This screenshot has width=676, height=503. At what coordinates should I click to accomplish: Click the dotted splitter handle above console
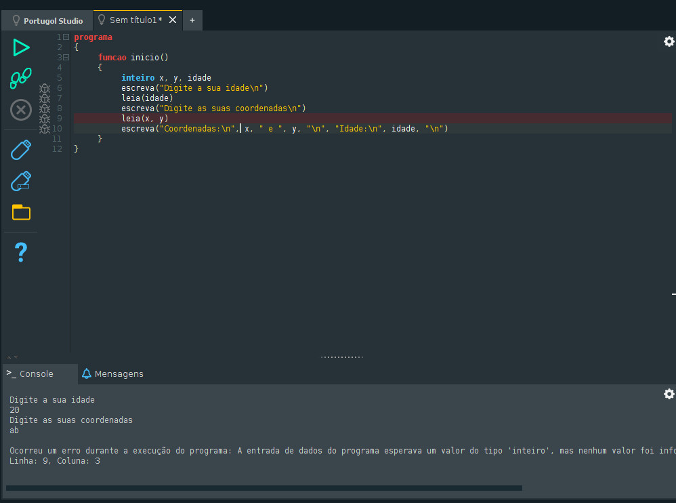point(342,357)
